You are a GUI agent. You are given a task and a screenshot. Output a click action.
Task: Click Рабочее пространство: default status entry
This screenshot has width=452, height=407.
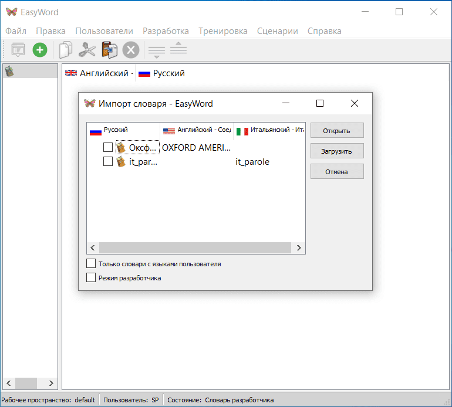pos(48,400)
